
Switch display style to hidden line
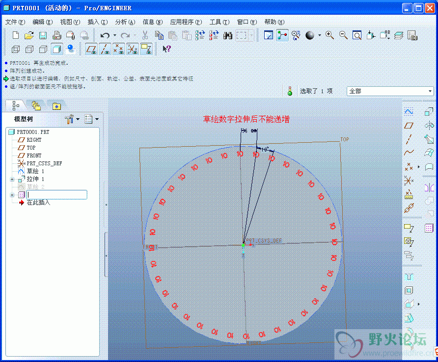(29, 50)
